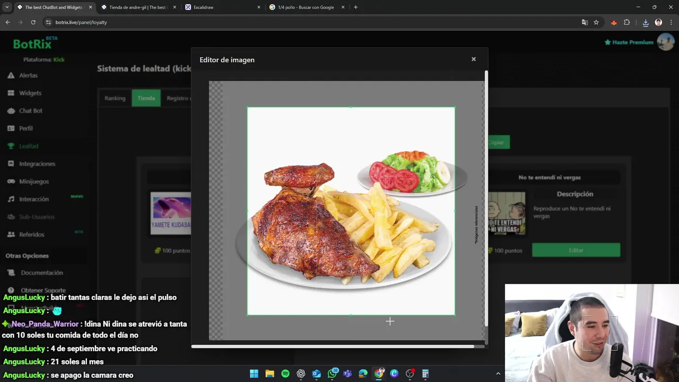The width and height of the screenshot is (679, 382).
Task: Switch to the Tienda tab
Action: (146, 98)
